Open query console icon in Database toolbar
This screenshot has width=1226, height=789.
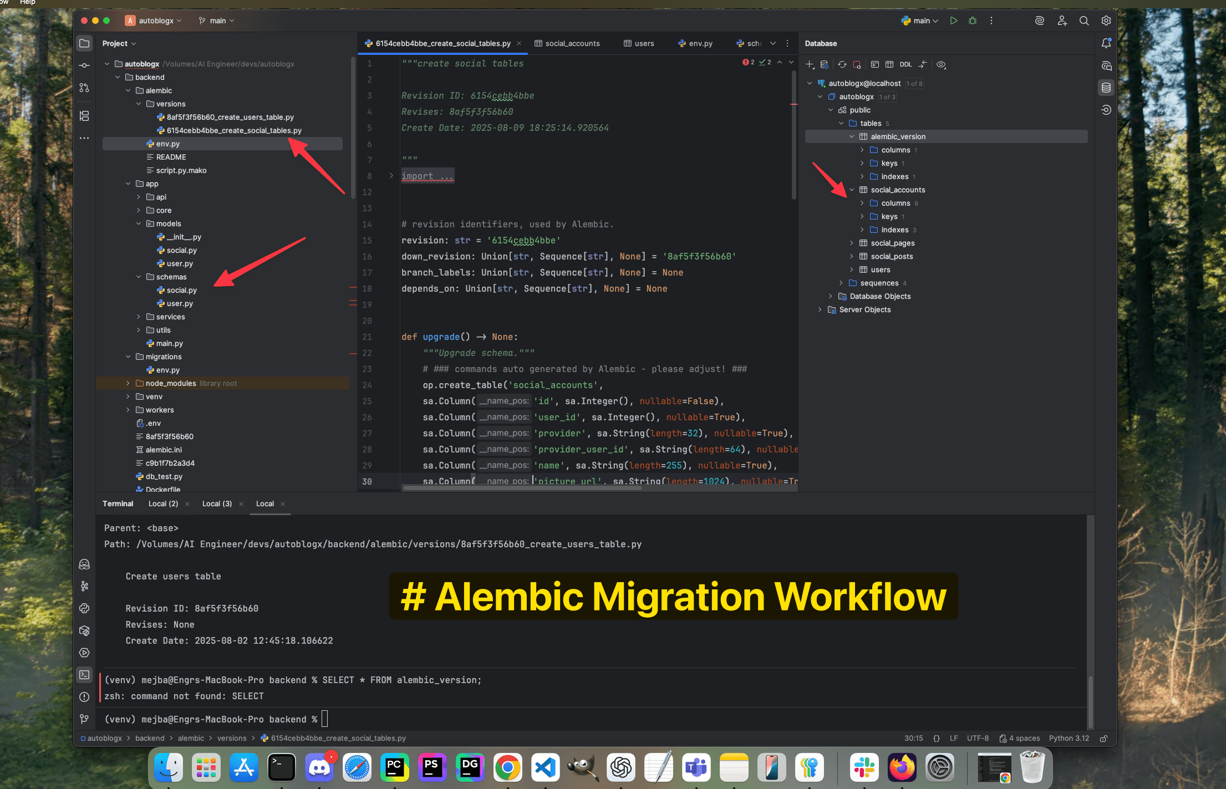pyautogui.click(x=875, y=65)
